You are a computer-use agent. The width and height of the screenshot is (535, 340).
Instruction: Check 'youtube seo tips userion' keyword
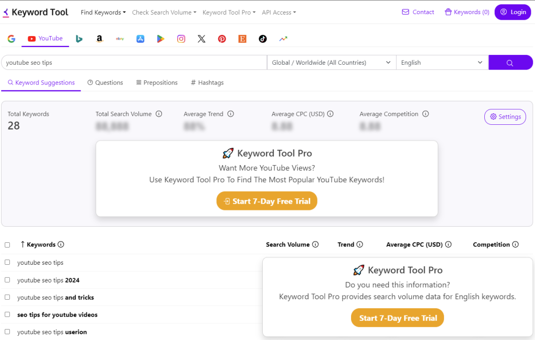(7, 332)
